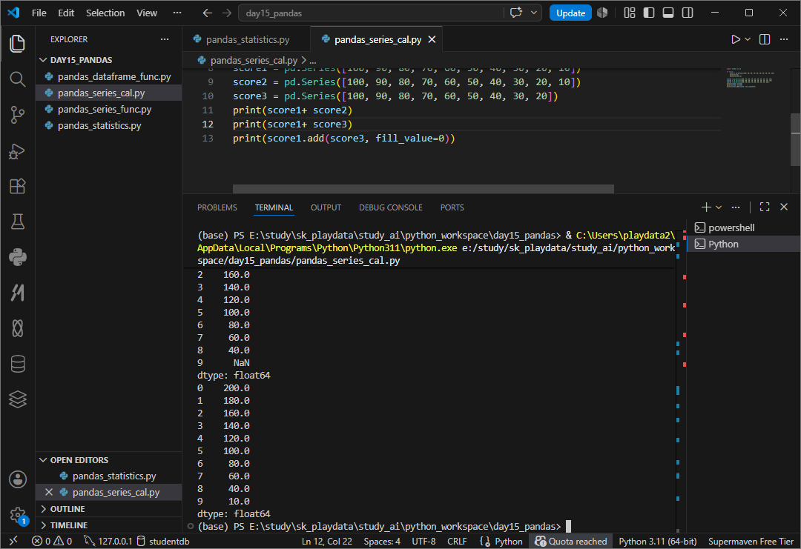Open the Search view in activity bar
The width and height of the screenshot is (801, 549).
coord(17,79)
